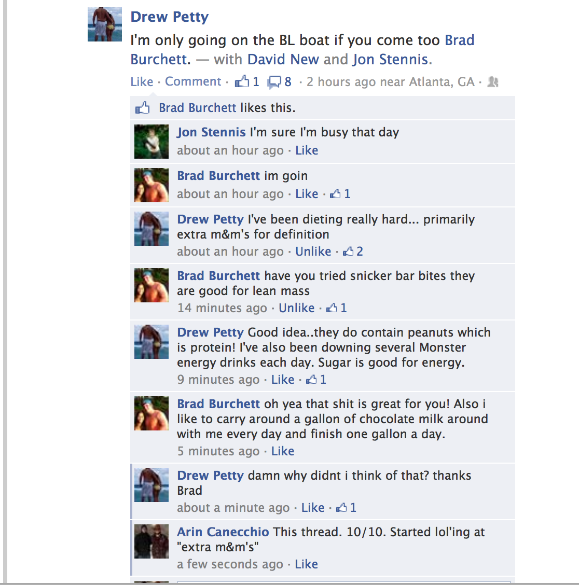The image size is (579, 585).
Task: Click Jon Stennis tagged in the post text
Action: pyautogui.click(x=391, y=59)
